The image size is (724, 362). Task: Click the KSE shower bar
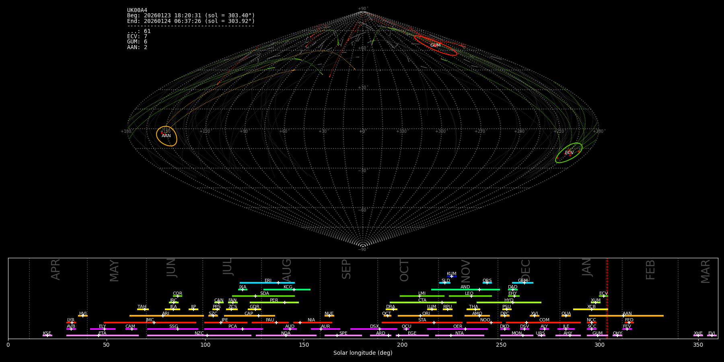click(47, 335)
